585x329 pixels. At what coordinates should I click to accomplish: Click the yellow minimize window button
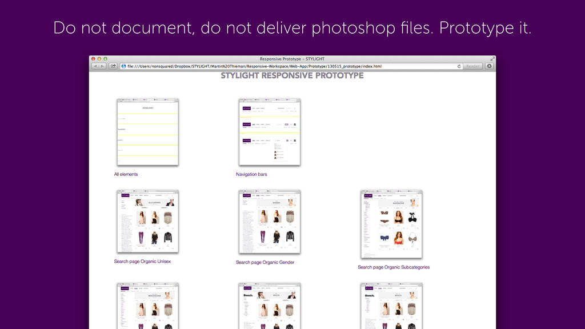pyautogui.click(x=99, y=59)
